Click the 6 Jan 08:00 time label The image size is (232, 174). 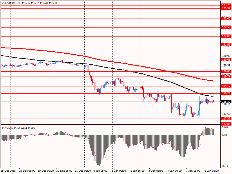pos(156,171)
